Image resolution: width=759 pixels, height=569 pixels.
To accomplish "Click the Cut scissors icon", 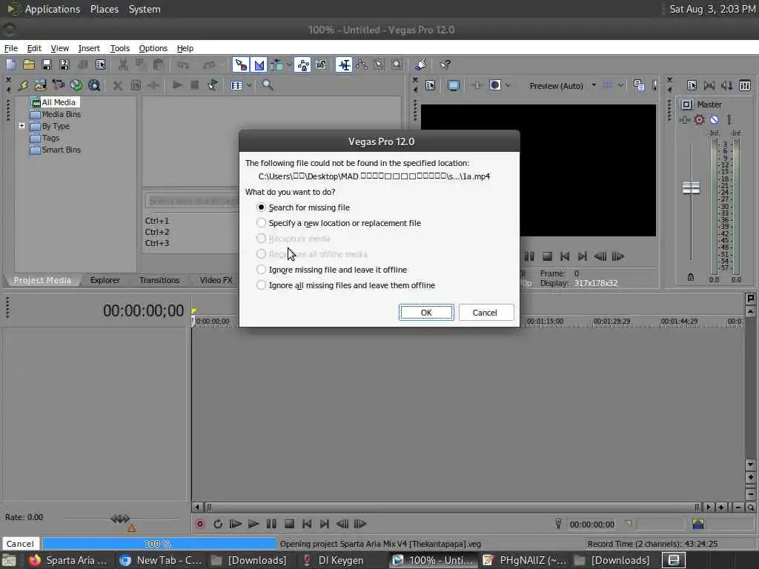I will 123,65.
